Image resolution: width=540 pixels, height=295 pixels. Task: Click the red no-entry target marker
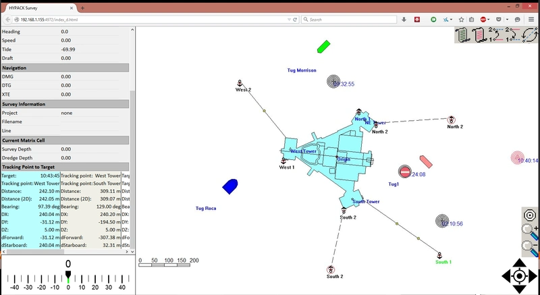point(405,171)
